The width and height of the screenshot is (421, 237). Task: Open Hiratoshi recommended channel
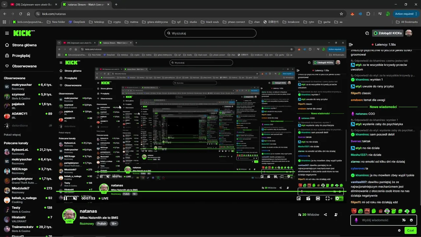tap(28, 219)
